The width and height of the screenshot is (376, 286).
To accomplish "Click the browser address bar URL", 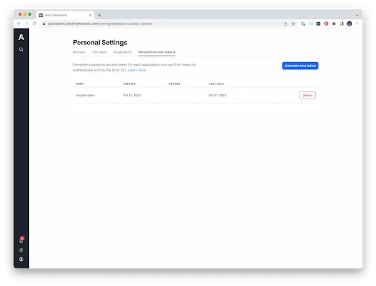I will (x=100, y=23).
